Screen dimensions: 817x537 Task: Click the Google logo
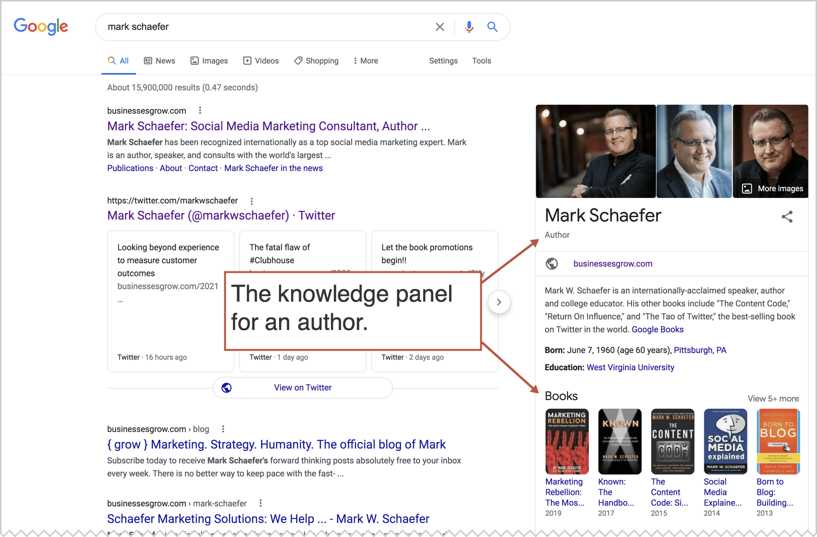41,26
